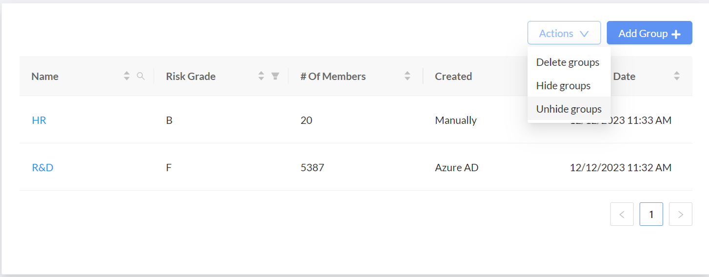Viewport: 709px width, 277px height.
Task: Open the HR group link
Action: (x=39, y=120)
